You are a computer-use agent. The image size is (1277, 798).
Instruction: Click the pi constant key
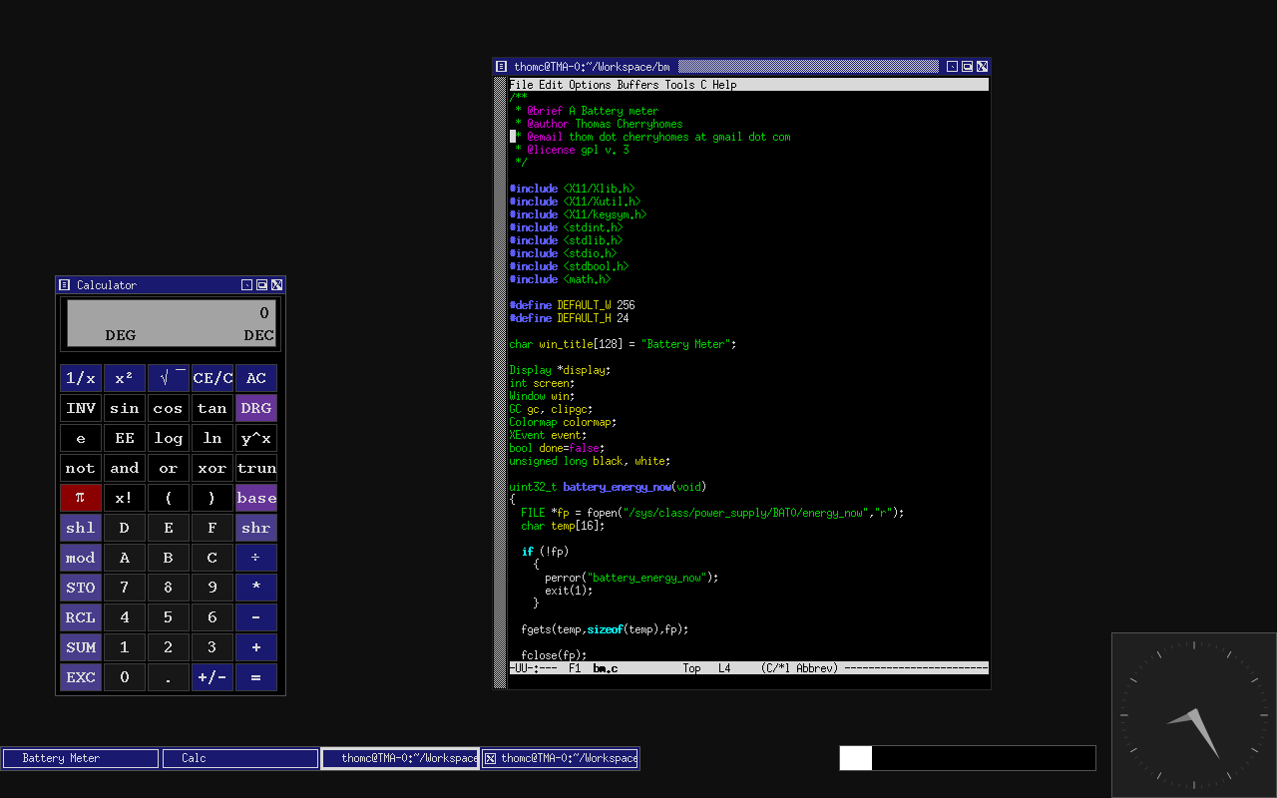click(x=81, y=498)
